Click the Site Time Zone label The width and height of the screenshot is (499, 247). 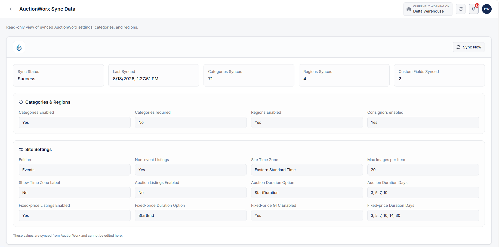(x=264, y=160)
